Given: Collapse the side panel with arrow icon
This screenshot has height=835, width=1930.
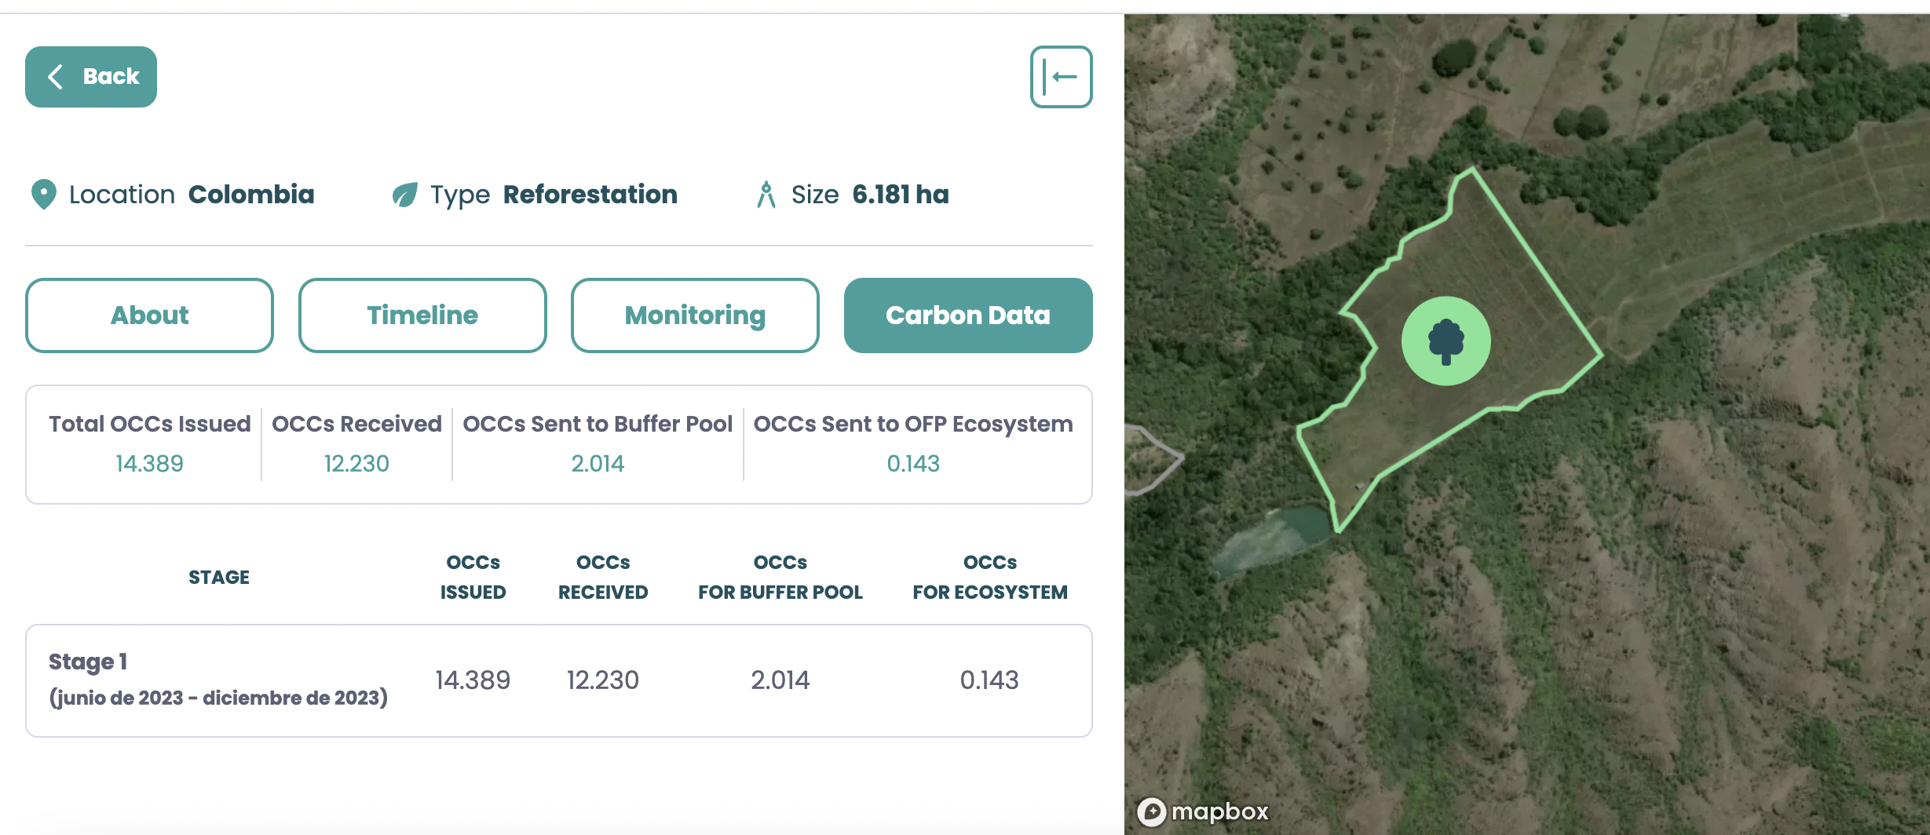Looking at the screenshot, I should click(x=1061, y=77).
